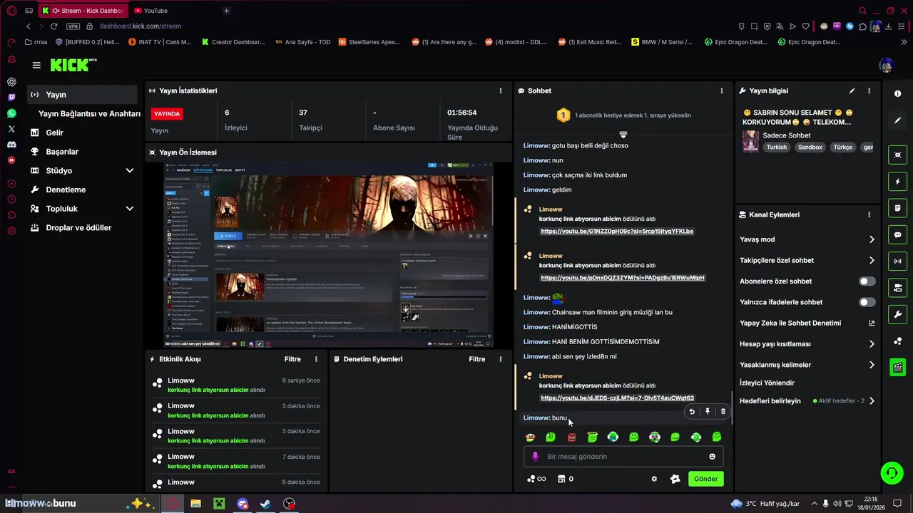Open Yasaklanmış kelimeler arrow
Image resolution: width=913 pixels, height=513 pixels.
coord(872,365)
